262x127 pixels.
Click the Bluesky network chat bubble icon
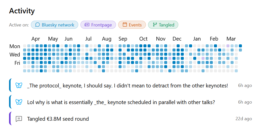pos(38,25)
